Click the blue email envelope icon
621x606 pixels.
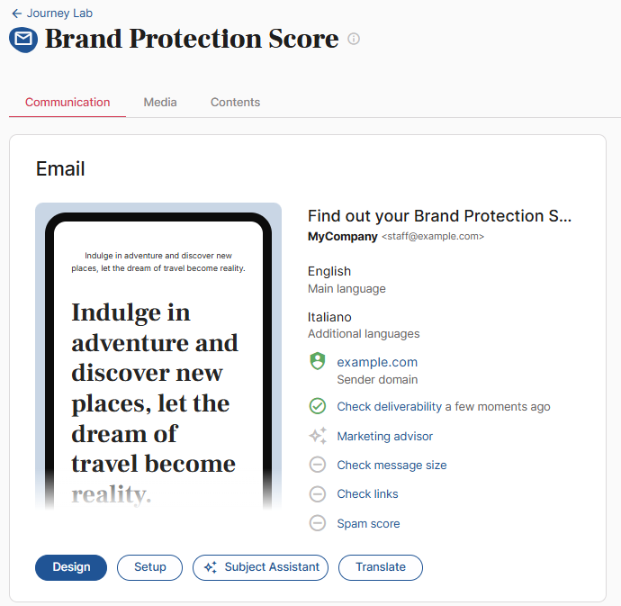coord(23,40)
